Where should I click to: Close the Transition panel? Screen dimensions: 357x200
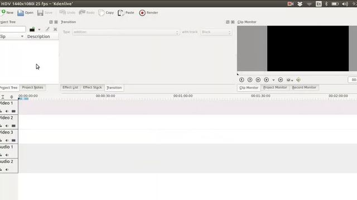(233, 22)
